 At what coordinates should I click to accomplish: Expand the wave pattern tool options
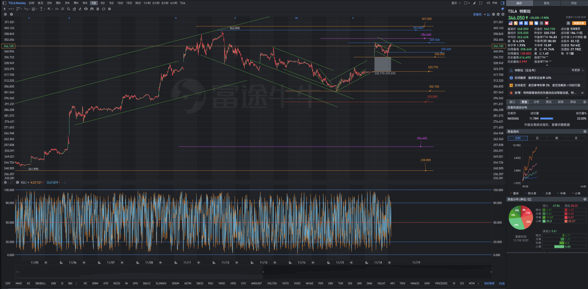click(29, 9)
